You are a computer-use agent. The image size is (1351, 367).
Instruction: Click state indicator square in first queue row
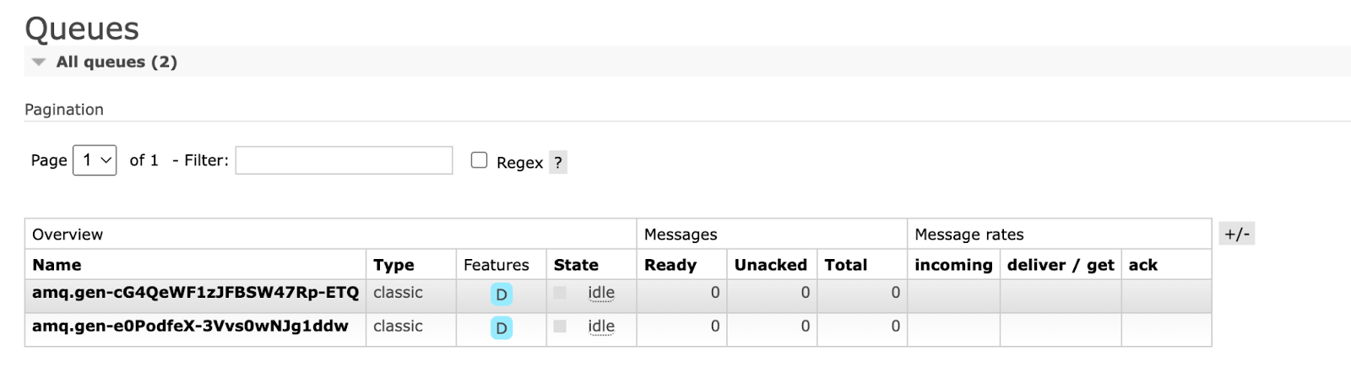pyautogui.click(x=560, y=293)
